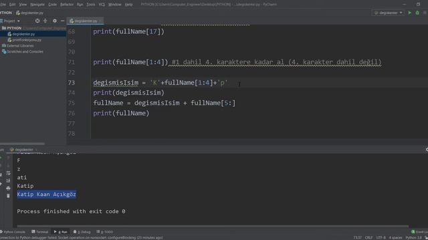Click the Project panel horizontal scrollbar
The width and height of the screenshot is (428, 240).
[x=22, y=144]
